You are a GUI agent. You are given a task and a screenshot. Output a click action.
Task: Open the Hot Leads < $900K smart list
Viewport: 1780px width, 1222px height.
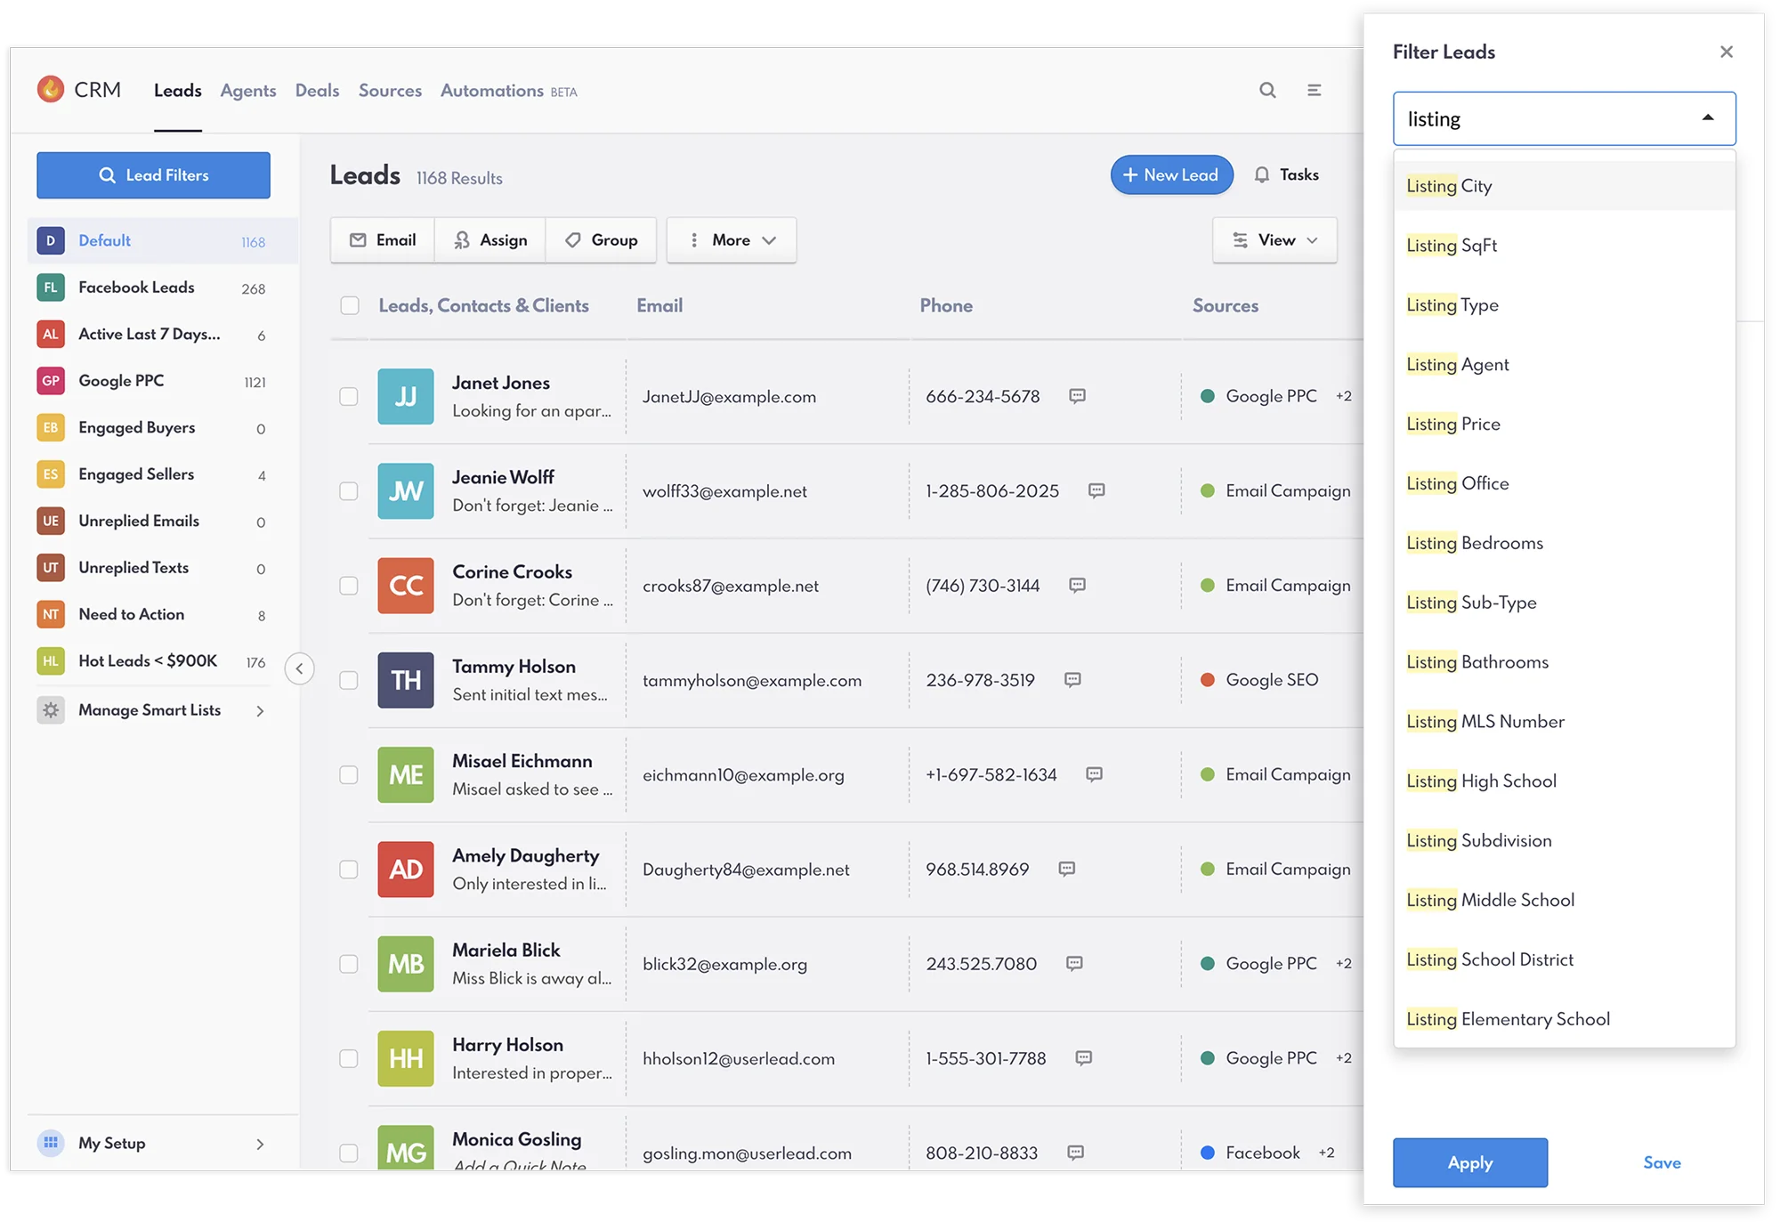[148, 661]
